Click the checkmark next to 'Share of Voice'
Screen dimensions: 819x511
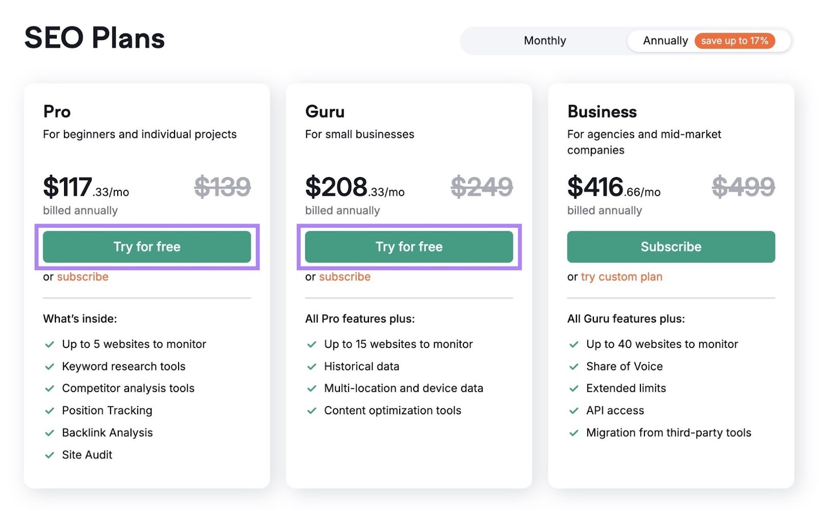(574, 366)
